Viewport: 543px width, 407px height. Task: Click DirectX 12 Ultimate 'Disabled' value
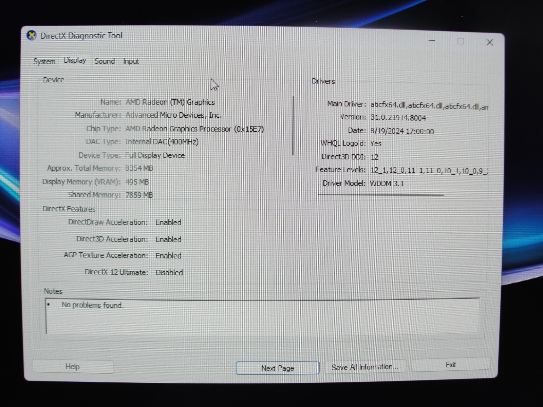169,273
